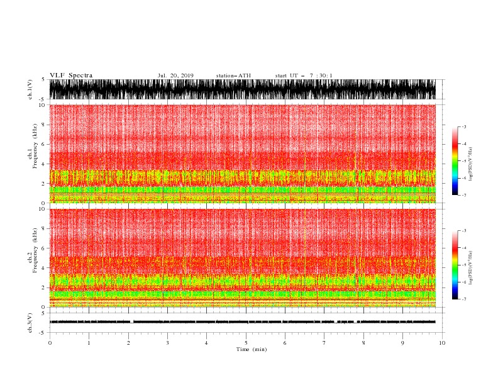Click the "3" tick on the time axis
The height and width of the screenshot is (385, 498).
167,343
